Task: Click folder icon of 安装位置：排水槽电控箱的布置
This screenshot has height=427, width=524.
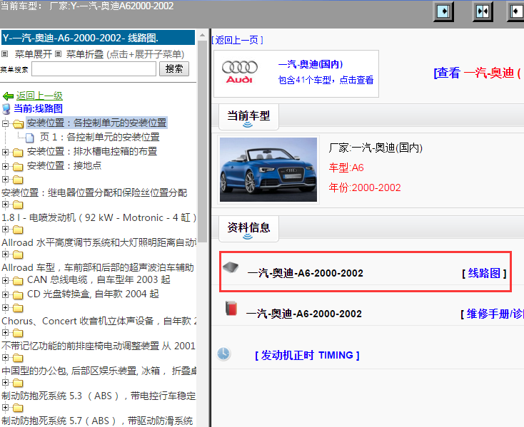Action: click(18, 153)
